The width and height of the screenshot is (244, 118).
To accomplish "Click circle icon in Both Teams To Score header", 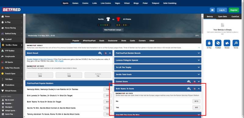I will 195,89.
